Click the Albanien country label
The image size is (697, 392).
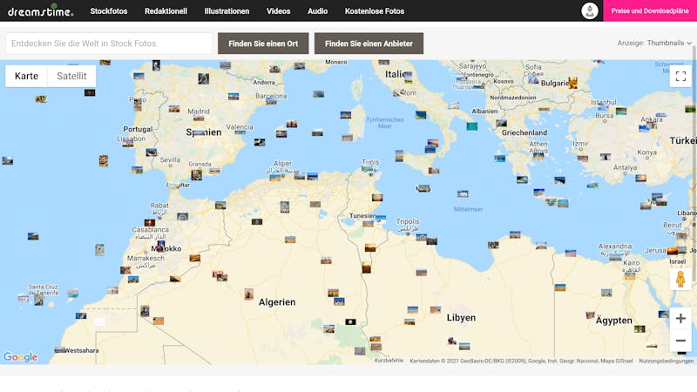tap(484, 112)
